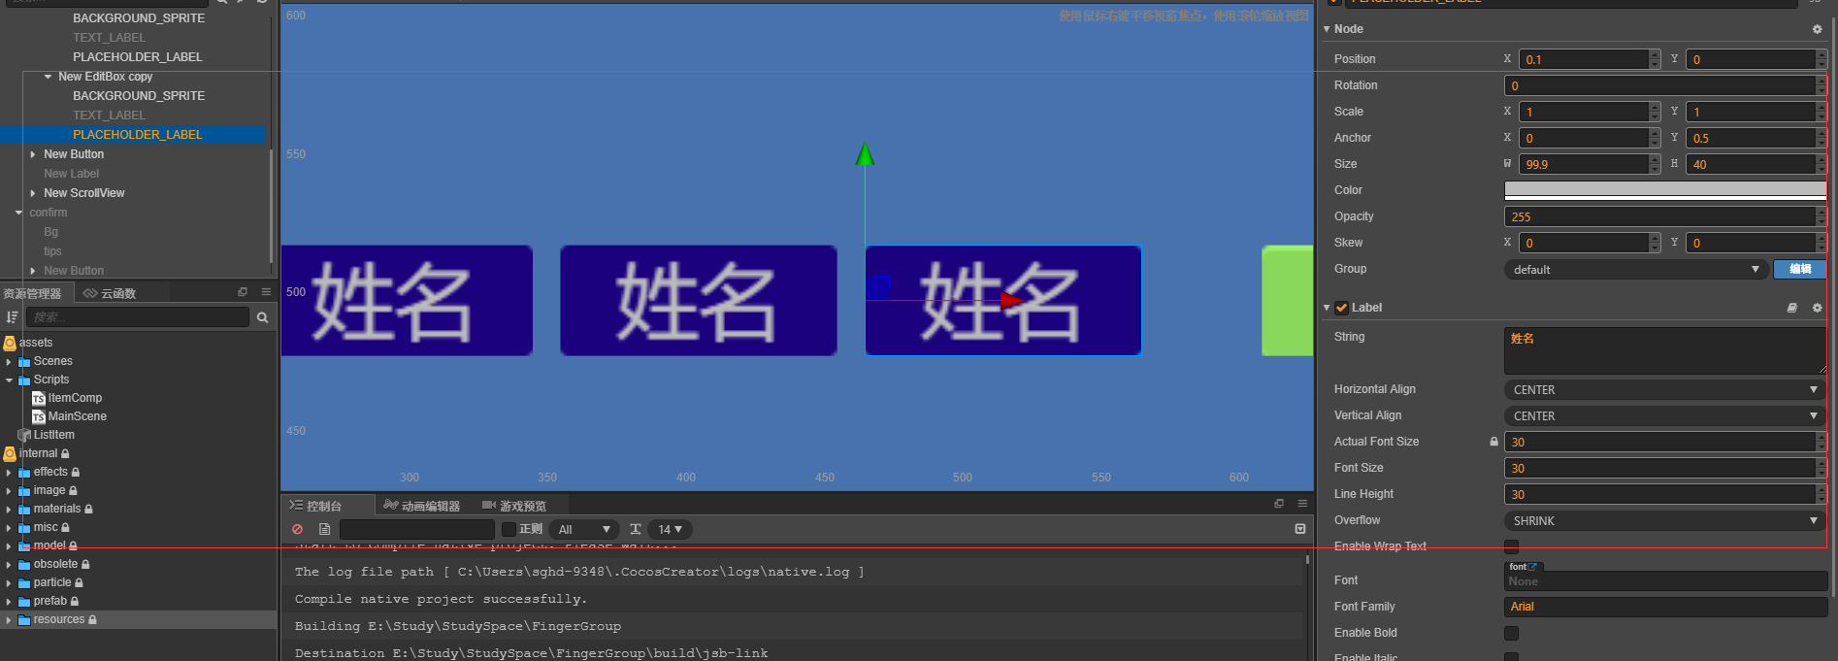Click the String text area
The height and width of the screenshot is (661, 1838).
tap(1665, 350)
